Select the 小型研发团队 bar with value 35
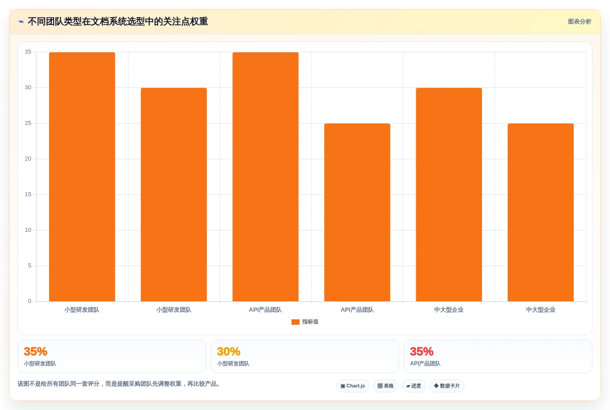 82,177
